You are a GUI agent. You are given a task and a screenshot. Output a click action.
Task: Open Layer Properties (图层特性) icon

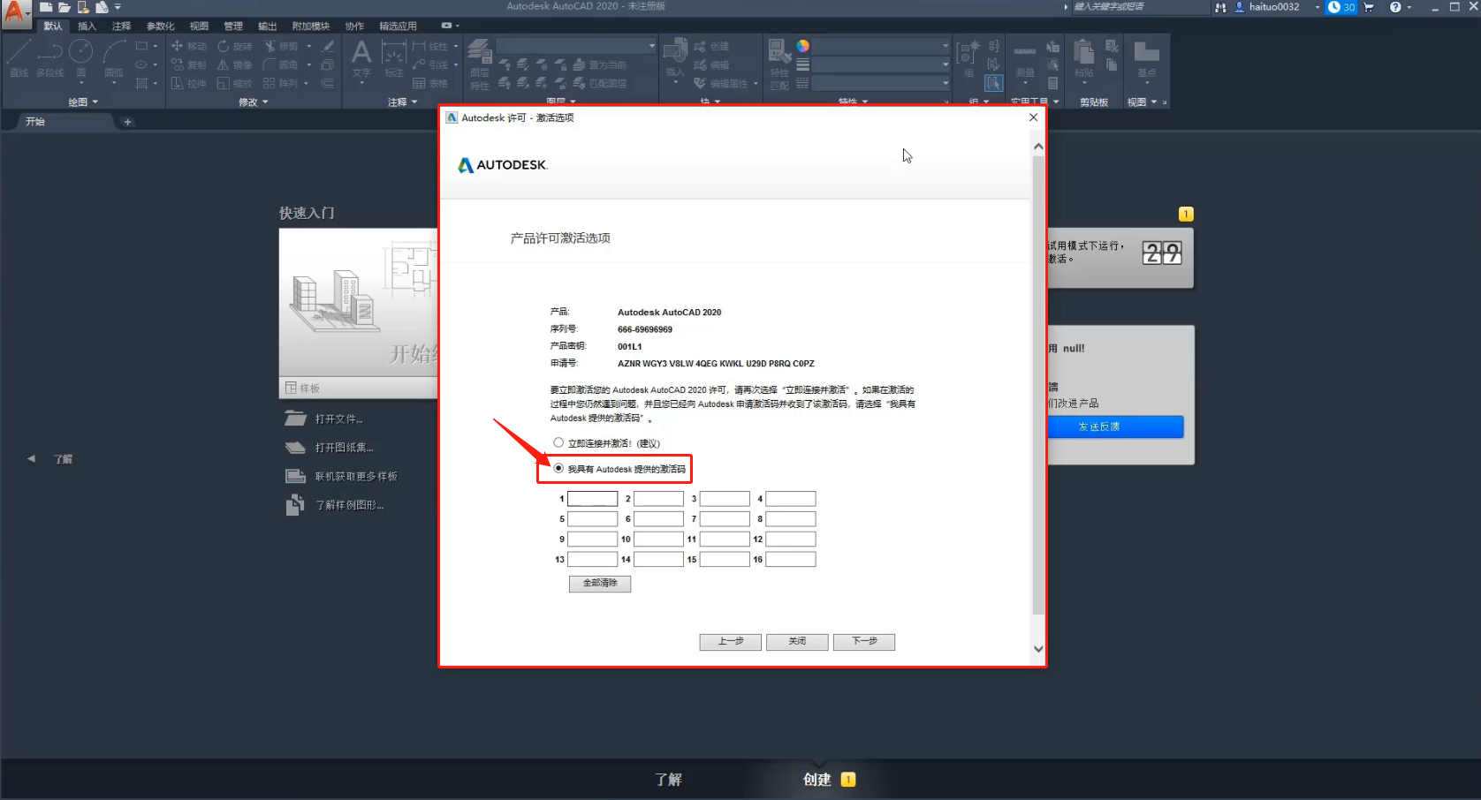click(x=480, y=64)
